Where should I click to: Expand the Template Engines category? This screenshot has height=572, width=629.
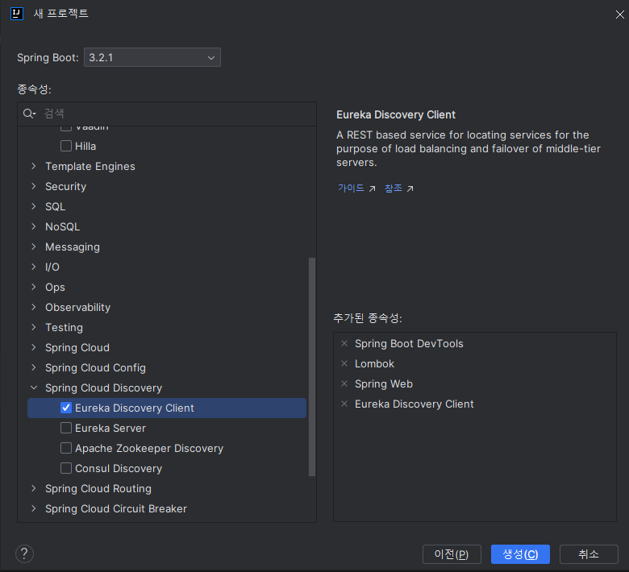coord(34,166)
